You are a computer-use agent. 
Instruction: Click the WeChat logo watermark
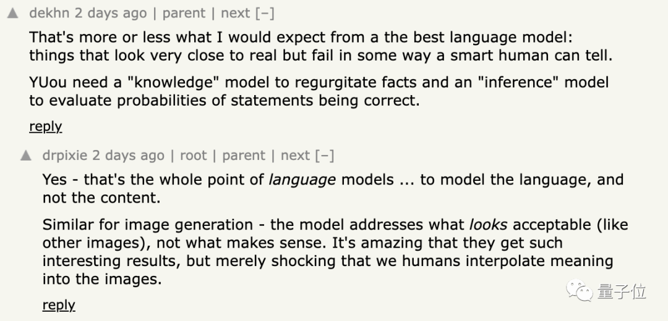click(580, 290)
